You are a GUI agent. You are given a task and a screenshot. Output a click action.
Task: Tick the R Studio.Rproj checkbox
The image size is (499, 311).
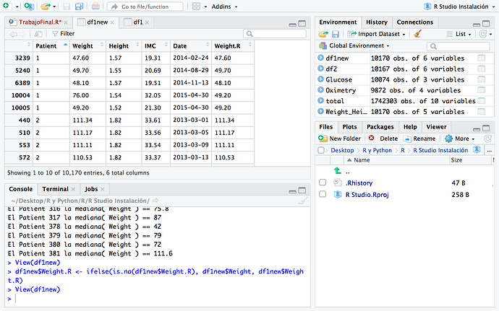(323, 194)
